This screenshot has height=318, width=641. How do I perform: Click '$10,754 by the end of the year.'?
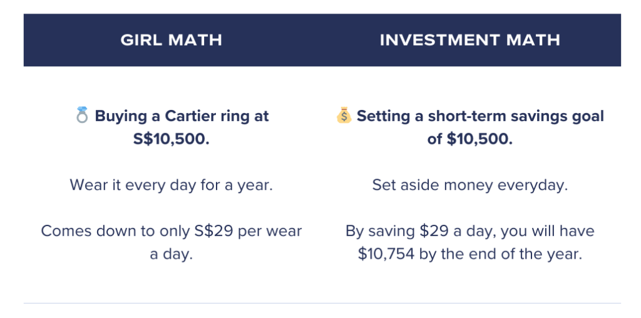click(x=469, y=254)
